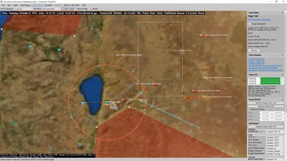Click the Sensors button under Group Status
Viewport: 287px width, 161px height.
point(254,51)
